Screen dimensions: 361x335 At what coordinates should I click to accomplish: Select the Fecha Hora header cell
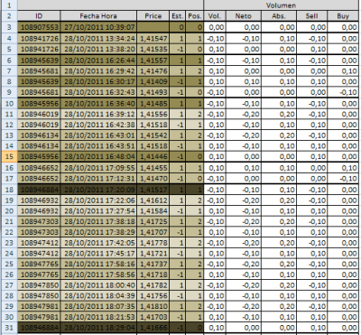tap(98, 16)
